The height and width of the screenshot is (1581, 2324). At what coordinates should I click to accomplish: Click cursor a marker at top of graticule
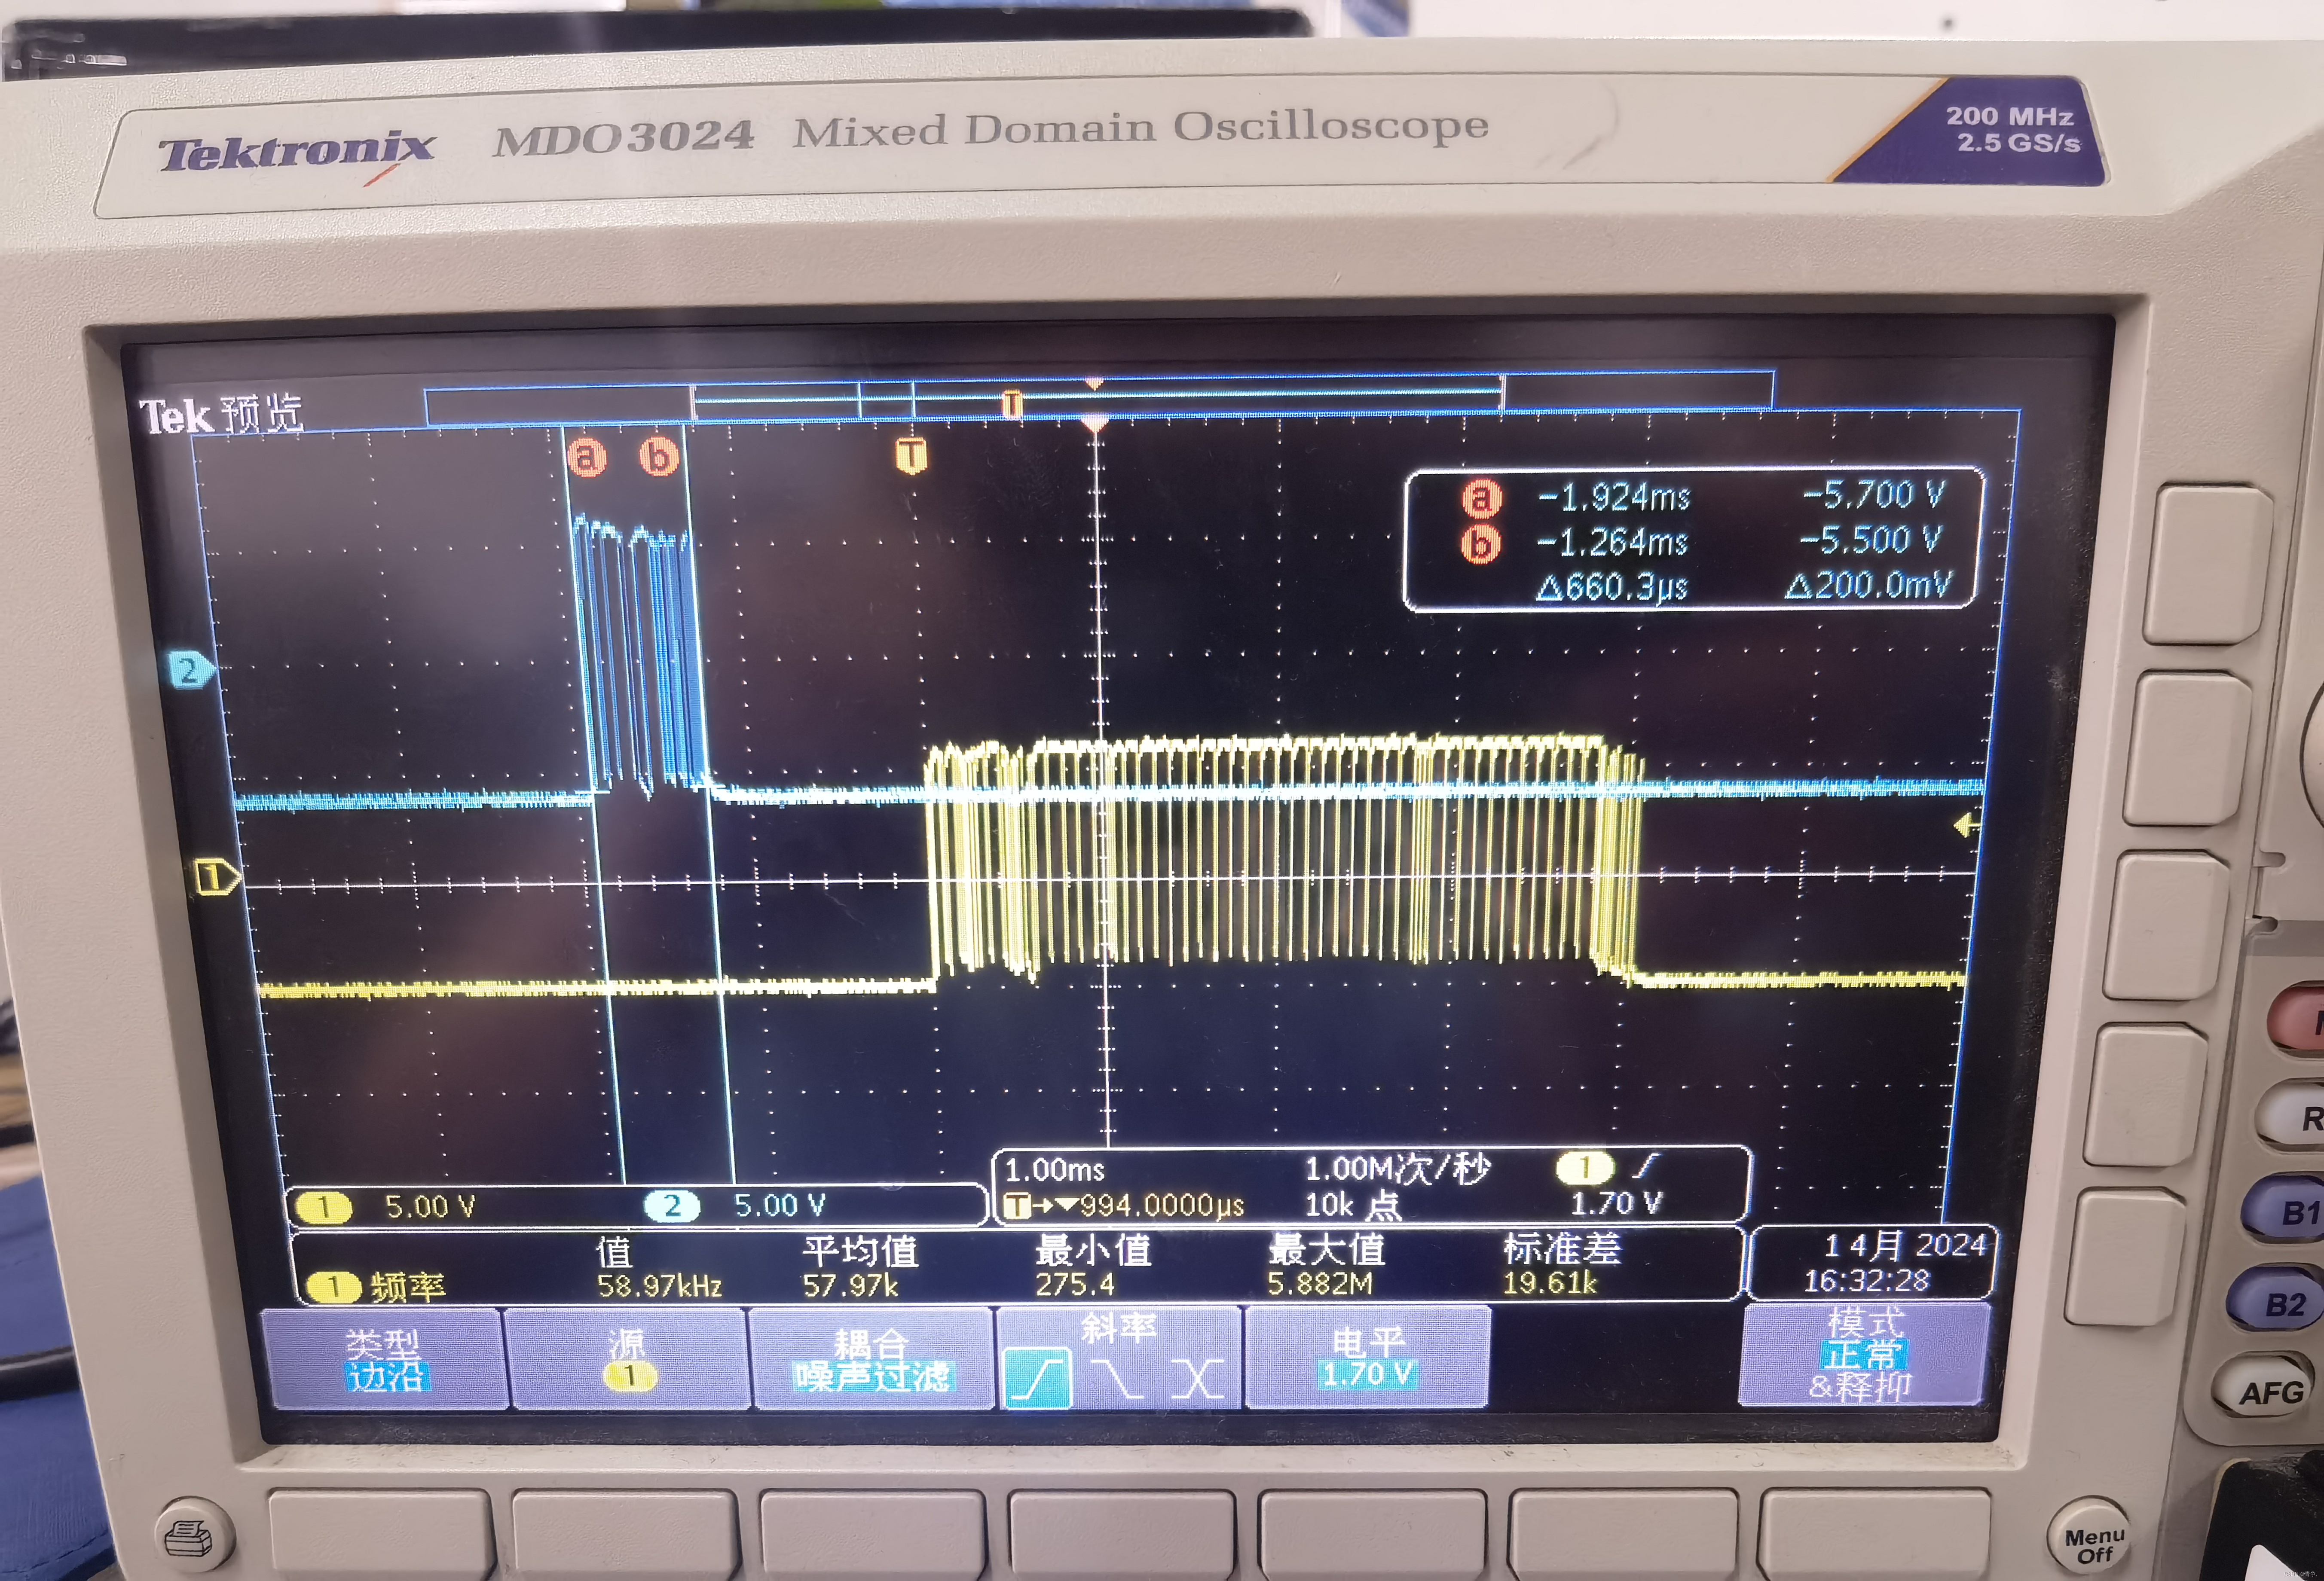(587, 457)
